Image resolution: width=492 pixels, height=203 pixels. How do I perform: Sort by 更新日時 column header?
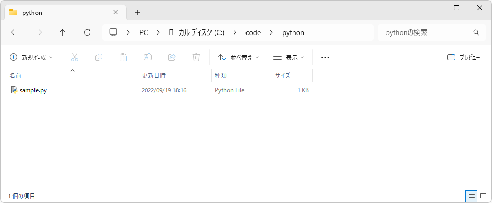175,75
